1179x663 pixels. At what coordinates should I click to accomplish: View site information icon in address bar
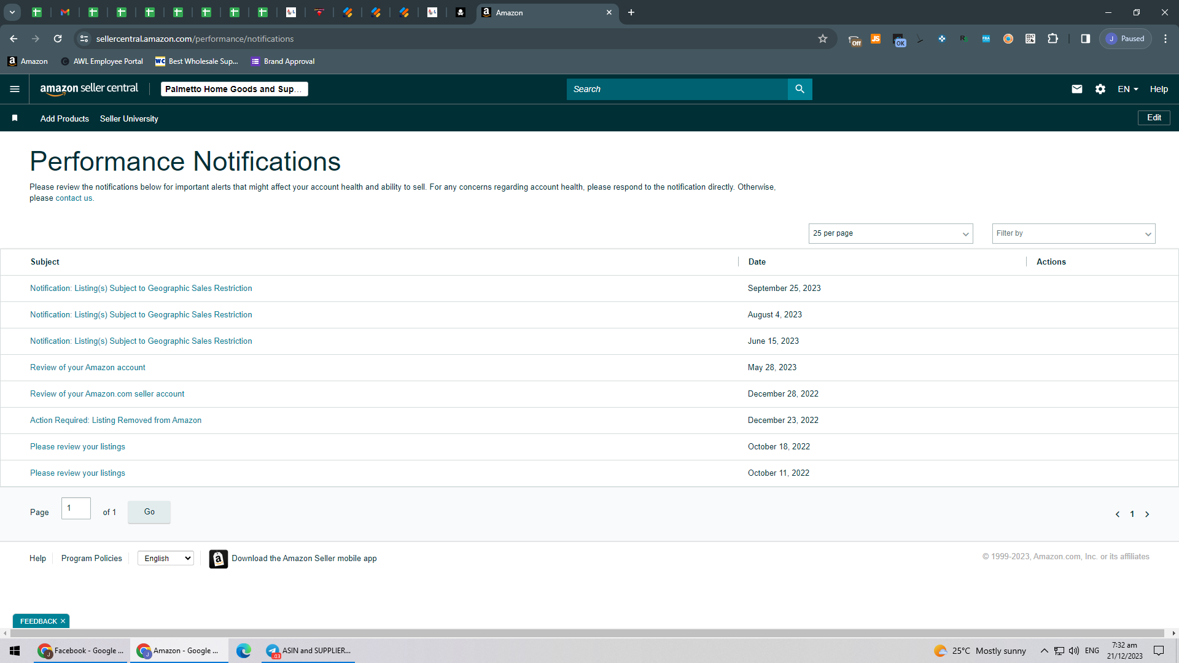(x=84, y=39)
